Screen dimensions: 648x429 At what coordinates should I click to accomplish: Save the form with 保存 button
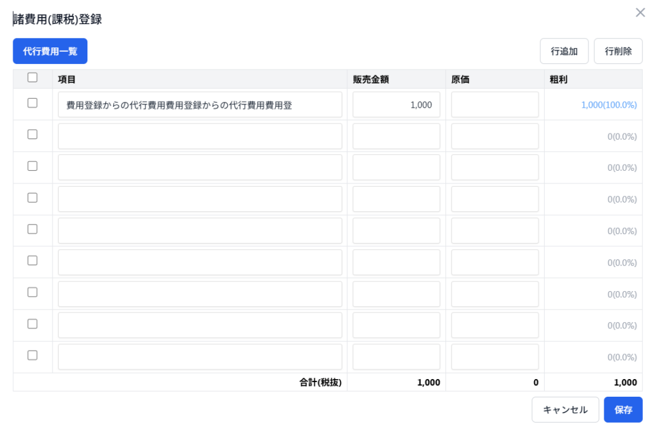tap(623, 409)
